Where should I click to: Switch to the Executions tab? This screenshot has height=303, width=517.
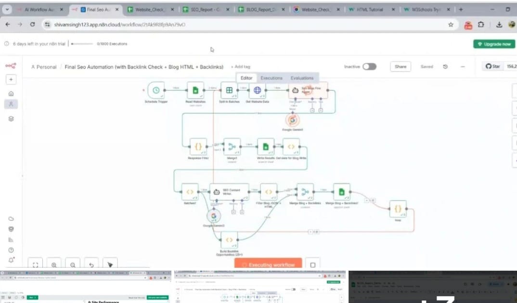(x=271, y=78)
